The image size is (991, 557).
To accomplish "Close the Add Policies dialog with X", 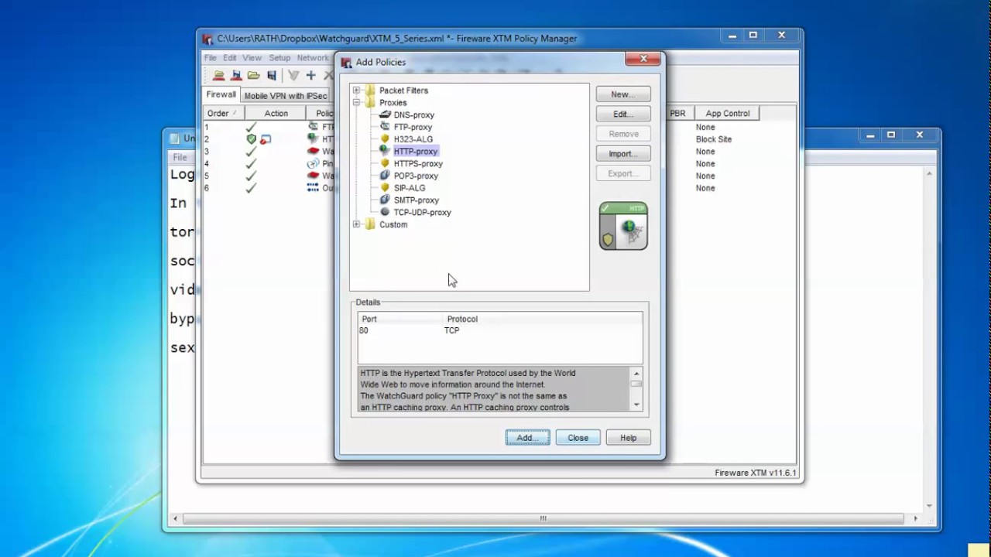I will [x=643, y=59].
